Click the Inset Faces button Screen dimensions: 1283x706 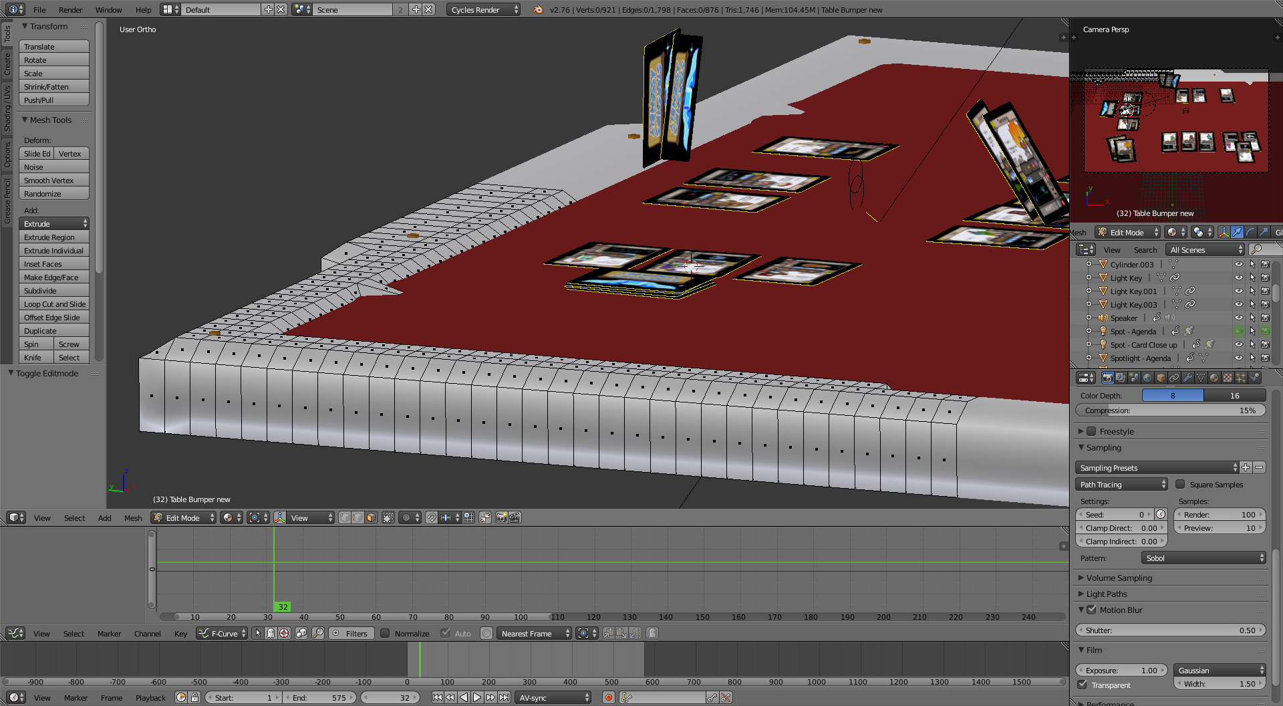[54, 263]
